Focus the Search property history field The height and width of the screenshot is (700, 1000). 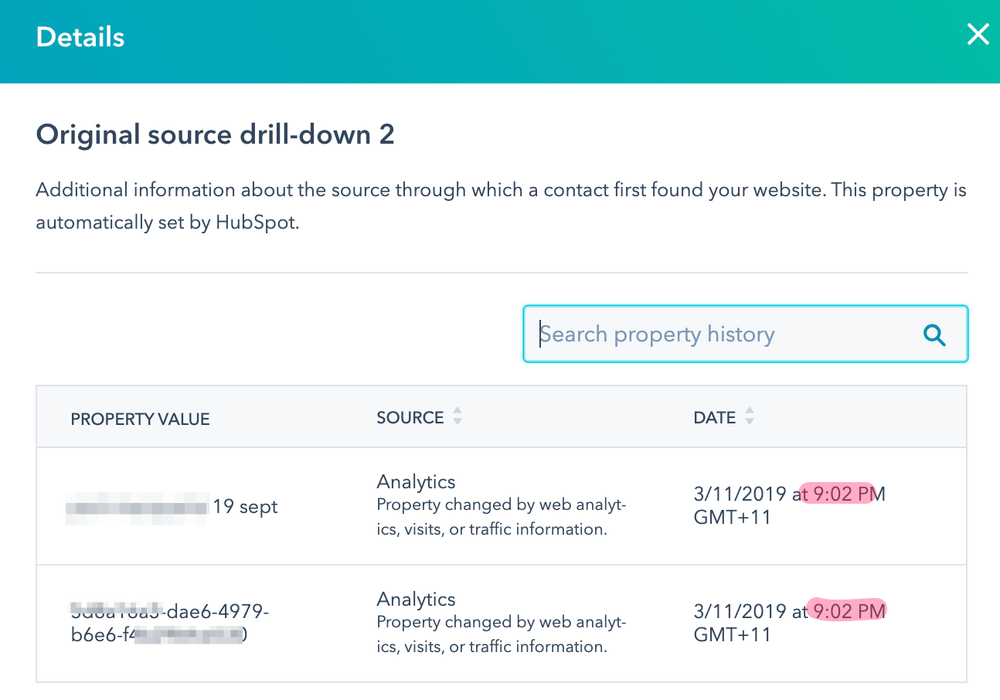click(719, 335)
